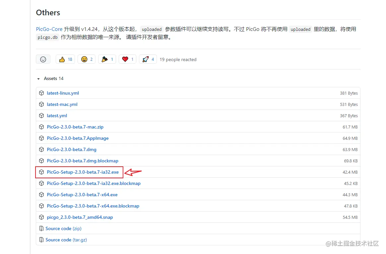The image size is (386, 254).
Task: Click the '531 Bytes' size value
Action: (x=349, y=105)
